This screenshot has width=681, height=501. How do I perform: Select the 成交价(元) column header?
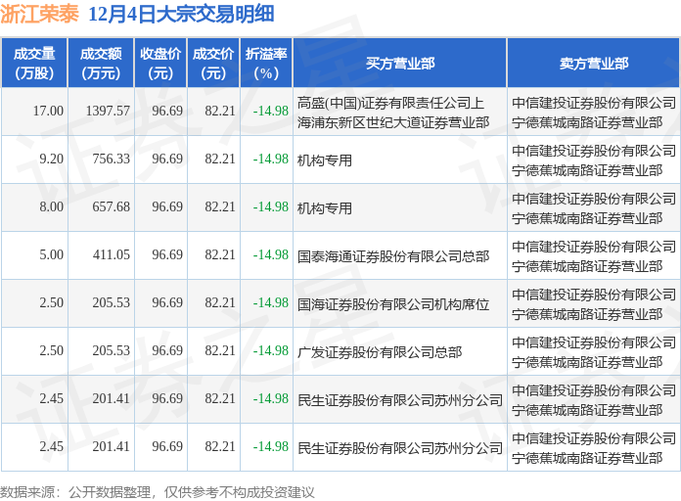213,63
